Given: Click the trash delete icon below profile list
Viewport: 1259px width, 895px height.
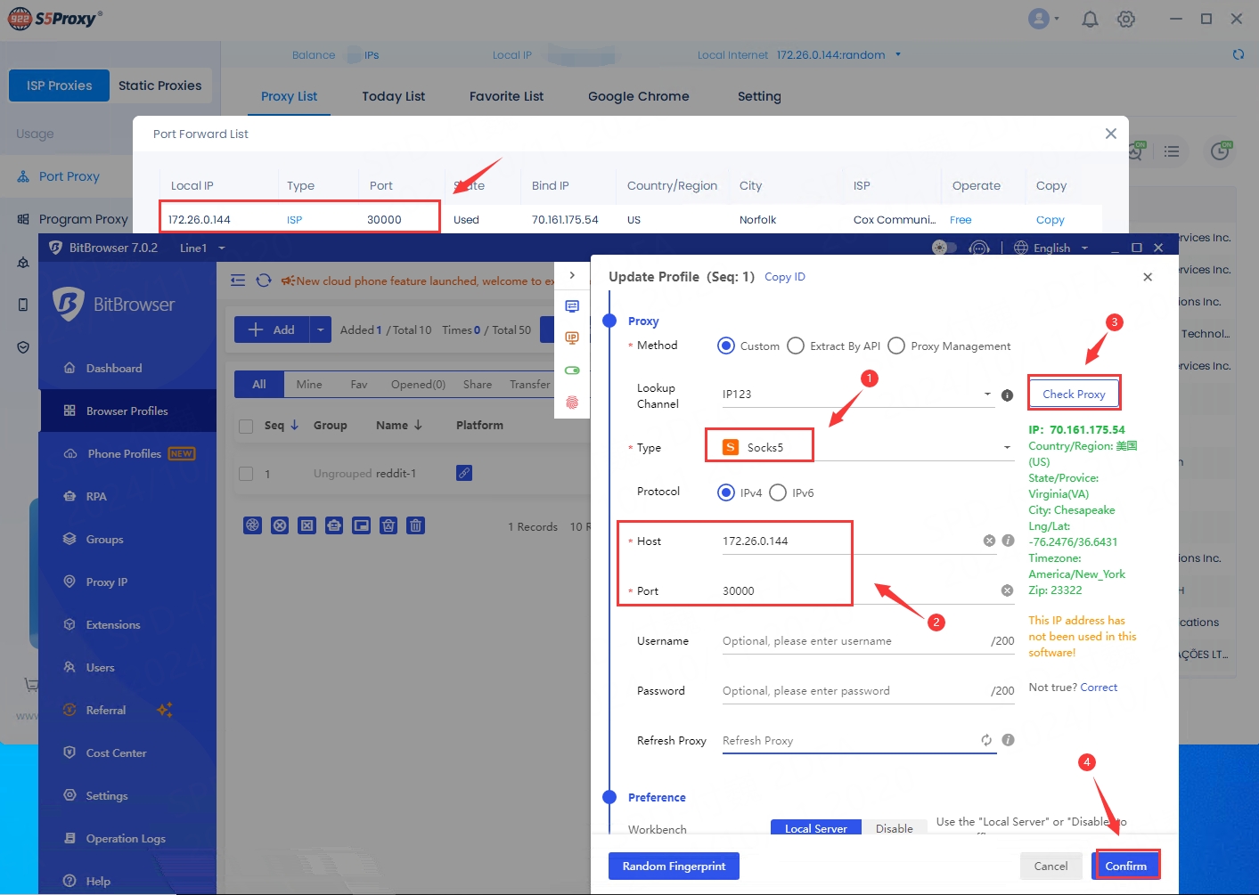Looking at the screenshot, I should (x=415, y=525).
